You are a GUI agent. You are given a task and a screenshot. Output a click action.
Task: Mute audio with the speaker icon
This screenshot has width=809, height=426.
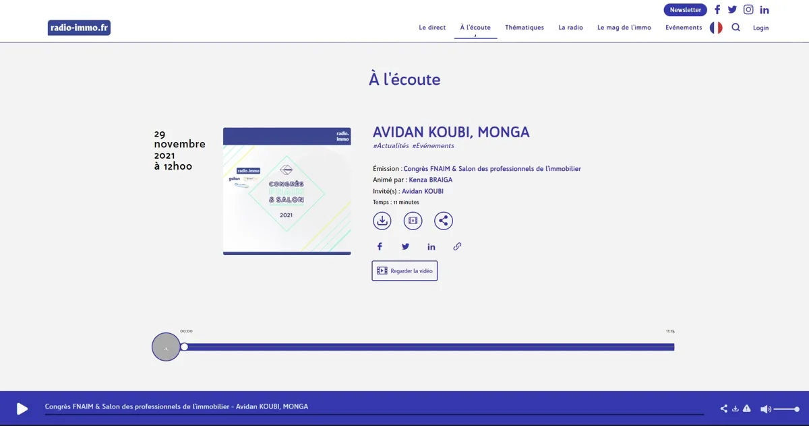point(765,409)
